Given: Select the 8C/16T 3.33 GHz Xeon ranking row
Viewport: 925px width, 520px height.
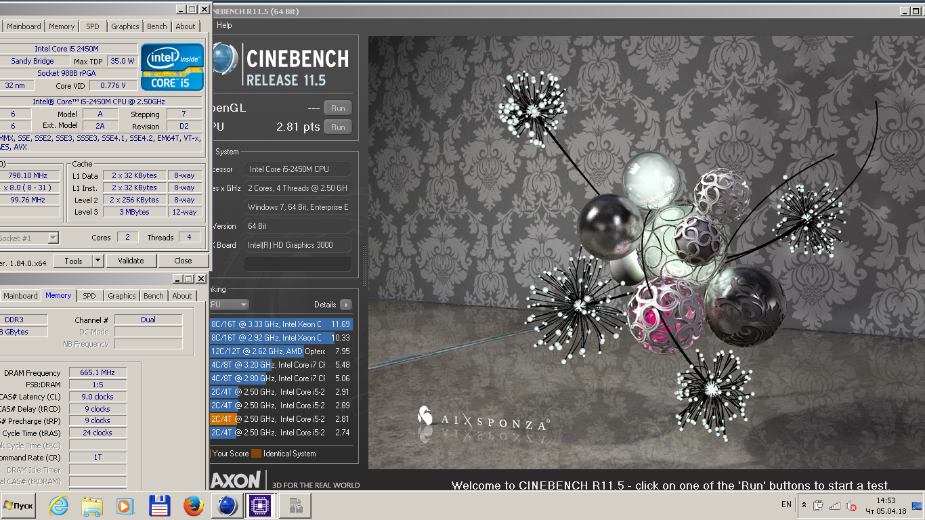Looking at the screenshot, I should pos(281,324).
